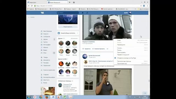176x99 pixels.
Task: Open the ASUS Wireless Router bookmark
Action: [x=56, y=9]
